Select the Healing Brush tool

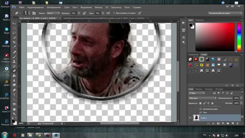(x=14, y=52)
